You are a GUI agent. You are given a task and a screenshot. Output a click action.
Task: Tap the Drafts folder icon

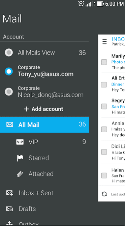click(10, 209)
